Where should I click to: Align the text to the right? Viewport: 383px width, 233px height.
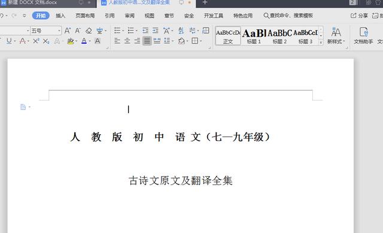[x=137, y=41]
